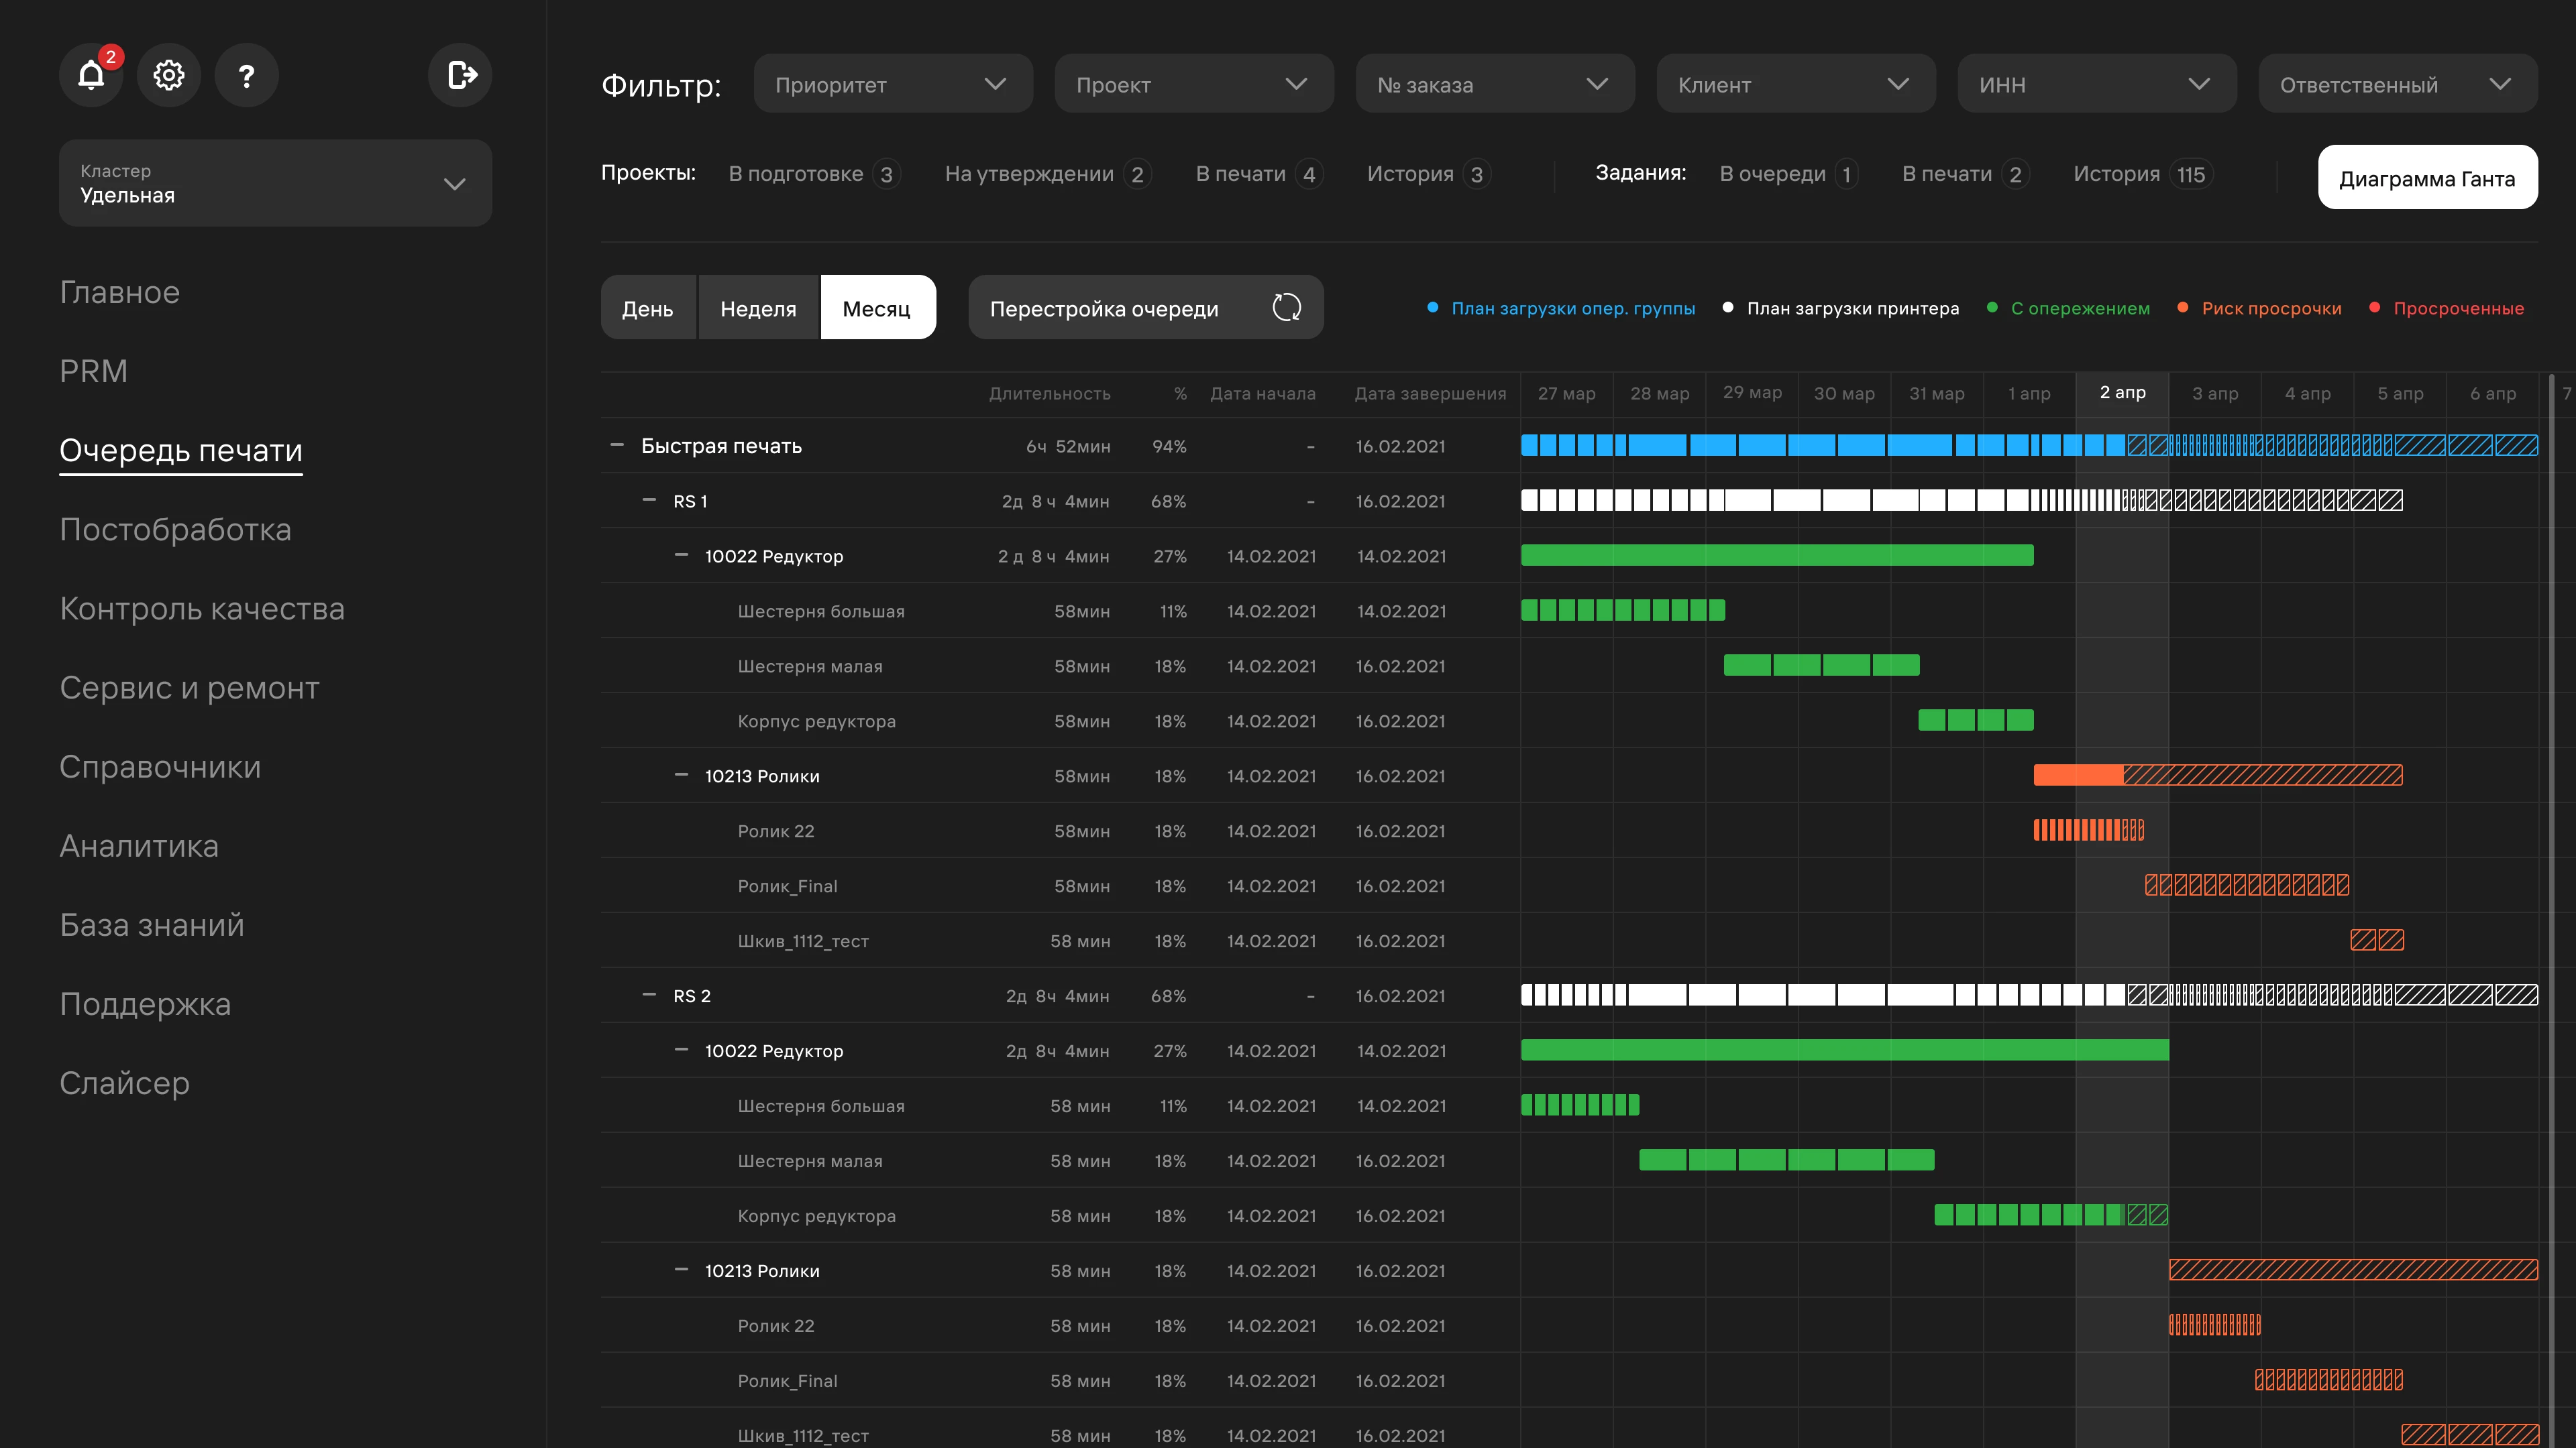Click legend С опережением
2576x1448 pixels.
pos(2068,308)
